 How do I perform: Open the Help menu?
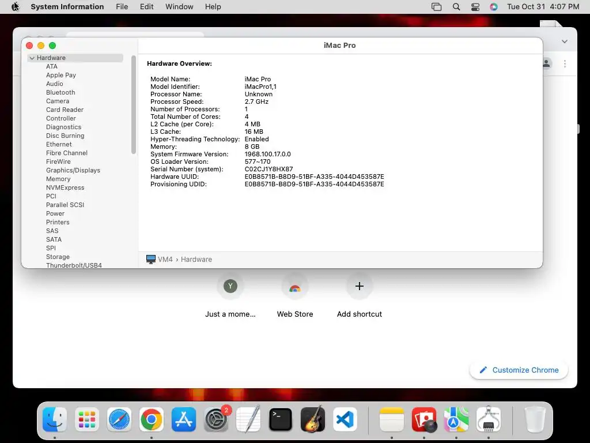pyautogui.click(x=213, y=7)
